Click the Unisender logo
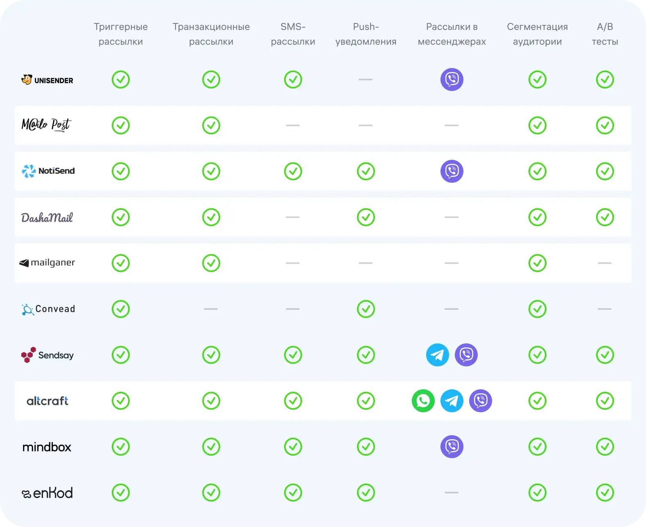 (47, 80)
